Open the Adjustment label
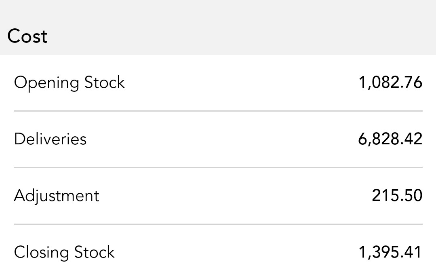 57,196
